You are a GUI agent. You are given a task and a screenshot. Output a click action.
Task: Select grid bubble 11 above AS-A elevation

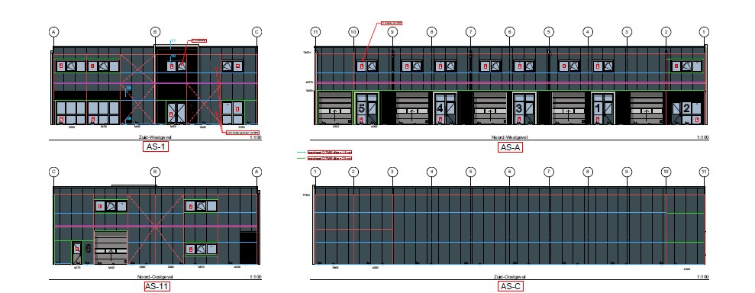click(x=315, y=32)
